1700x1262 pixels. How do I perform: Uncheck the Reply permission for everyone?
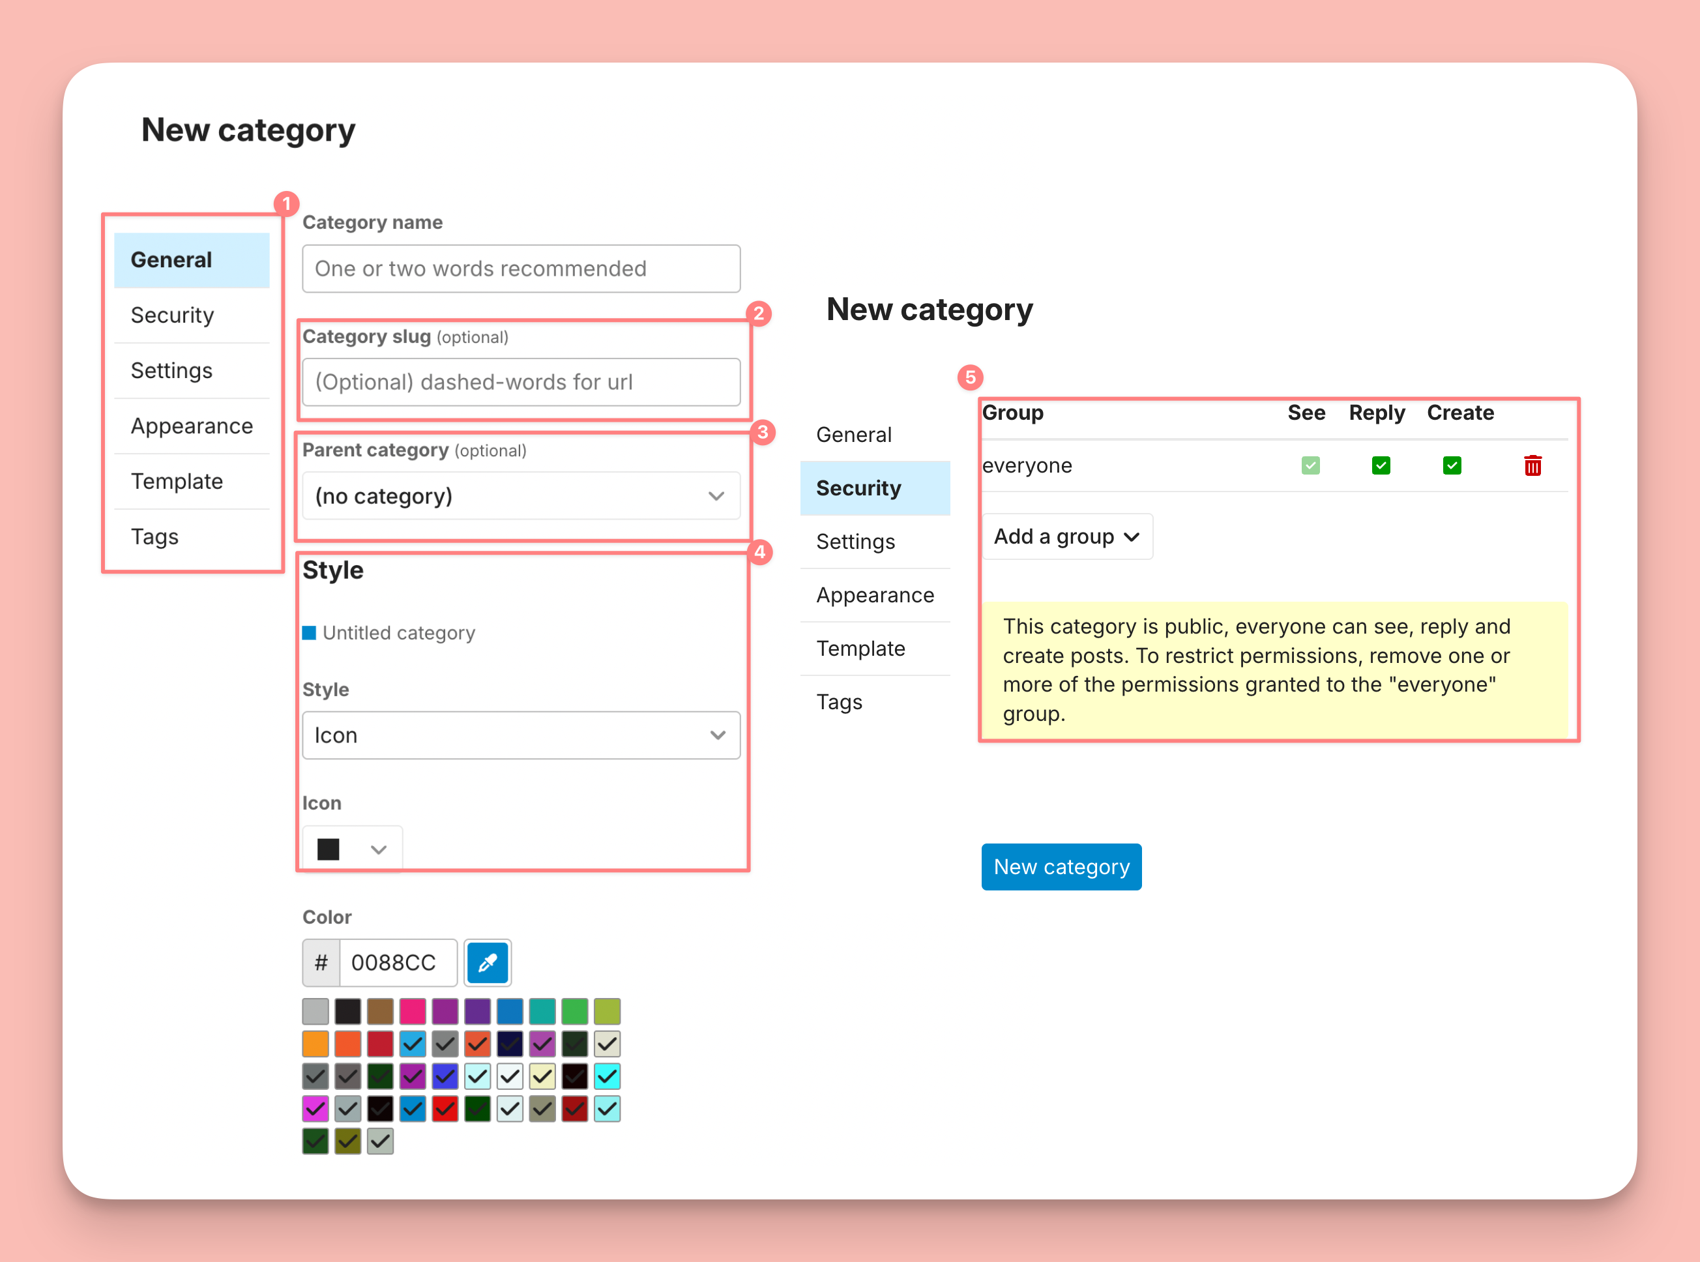1380,465
